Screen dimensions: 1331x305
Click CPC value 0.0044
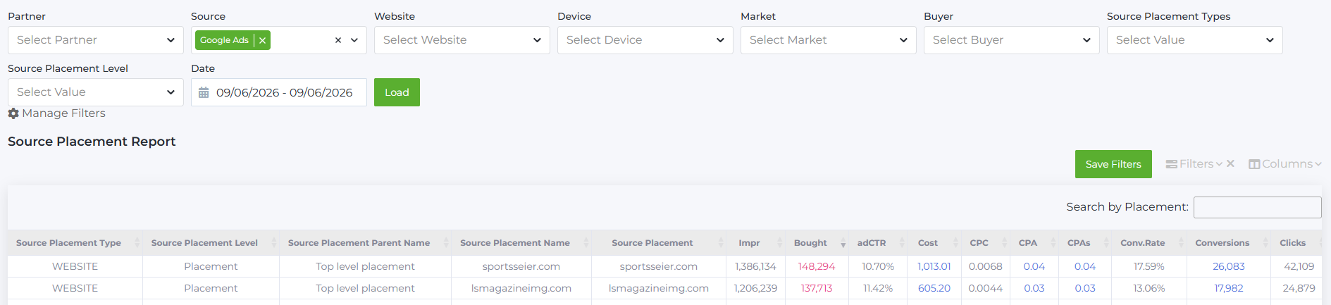click(985, 288)
